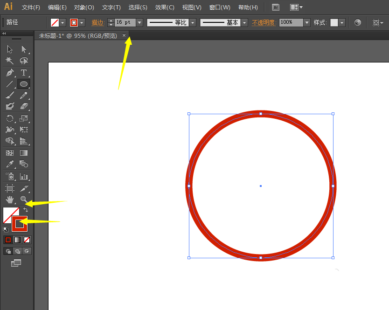Open the stroke weight dropdown

(139, 22)
